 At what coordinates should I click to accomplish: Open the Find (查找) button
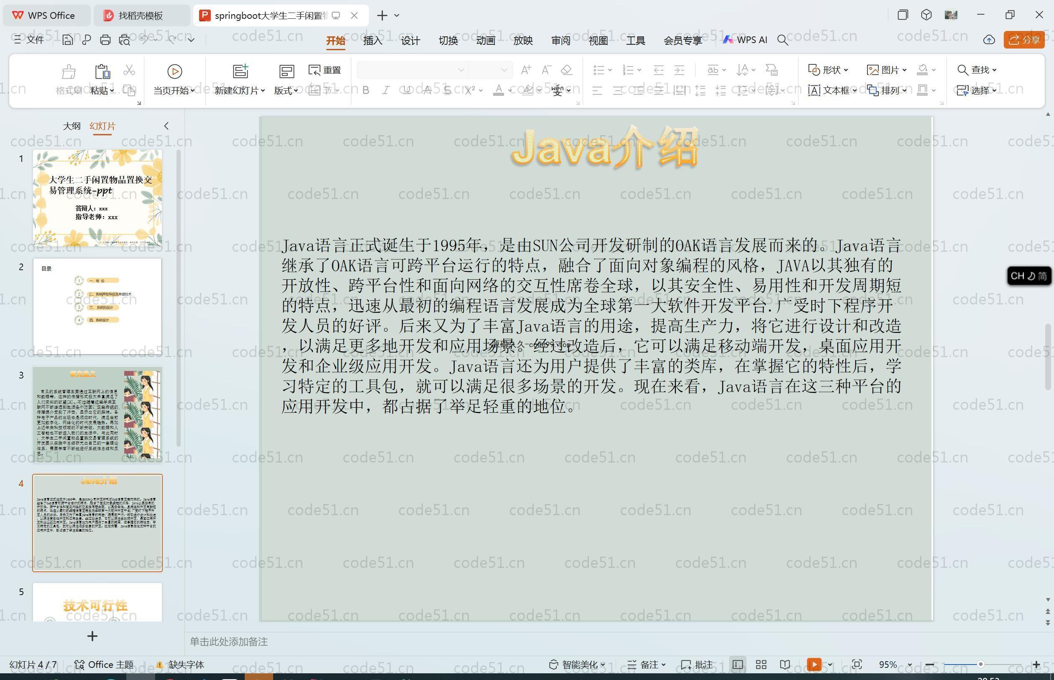pos(977,70)
